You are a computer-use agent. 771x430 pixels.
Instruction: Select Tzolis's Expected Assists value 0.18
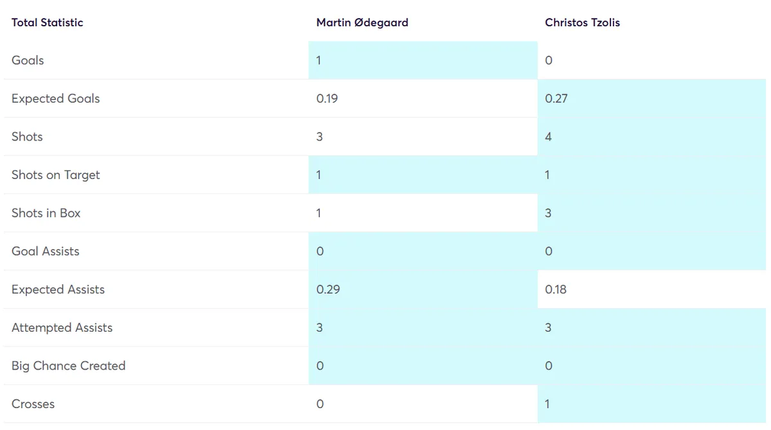click(x=556, y=289)
